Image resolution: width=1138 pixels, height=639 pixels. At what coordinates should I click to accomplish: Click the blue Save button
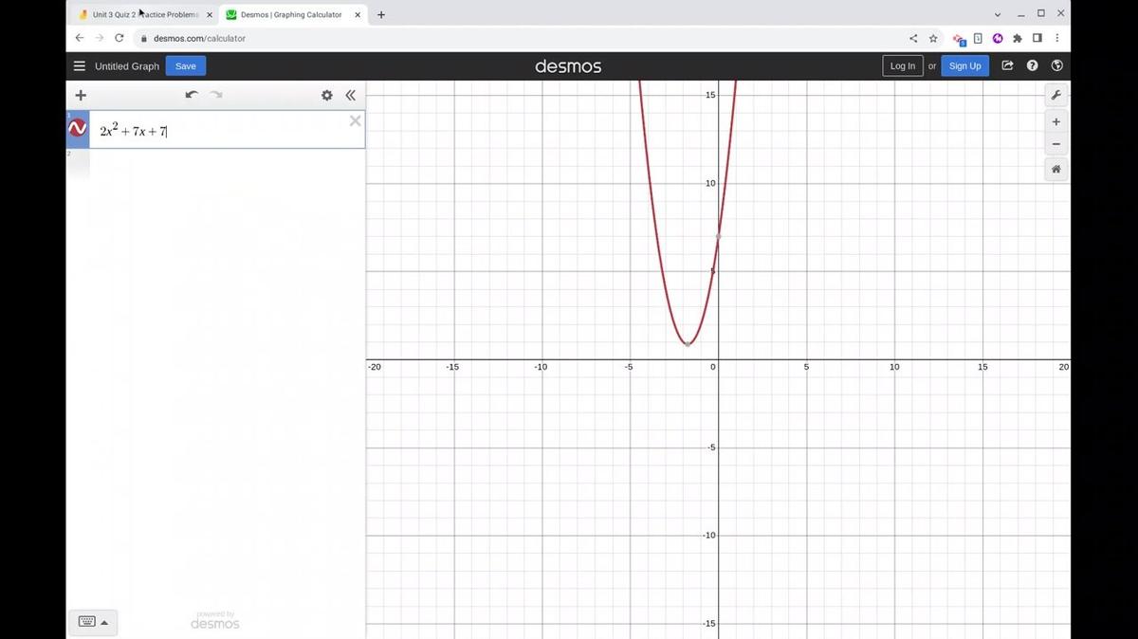click(x=186, y=66)
